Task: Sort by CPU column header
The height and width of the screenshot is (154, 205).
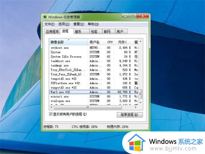Action: coord(110,42)
